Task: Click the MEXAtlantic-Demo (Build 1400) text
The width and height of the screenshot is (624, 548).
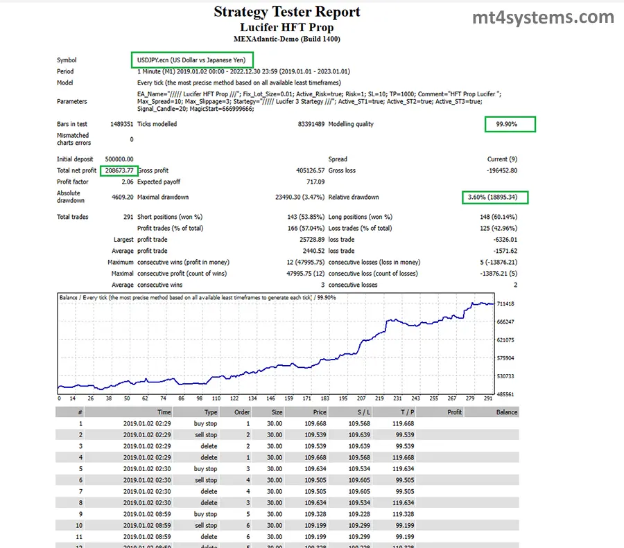Action: (x=287, y=39)
